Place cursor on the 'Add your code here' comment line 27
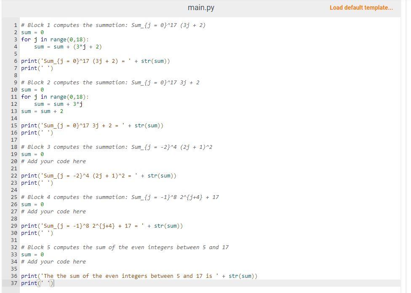Screen dimensions: 411x293 53,211
